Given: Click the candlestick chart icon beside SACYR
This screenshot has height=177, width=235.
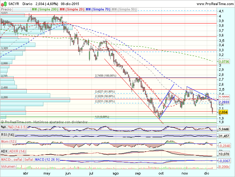Looking at the screenshot, I should tap(4, 3).
